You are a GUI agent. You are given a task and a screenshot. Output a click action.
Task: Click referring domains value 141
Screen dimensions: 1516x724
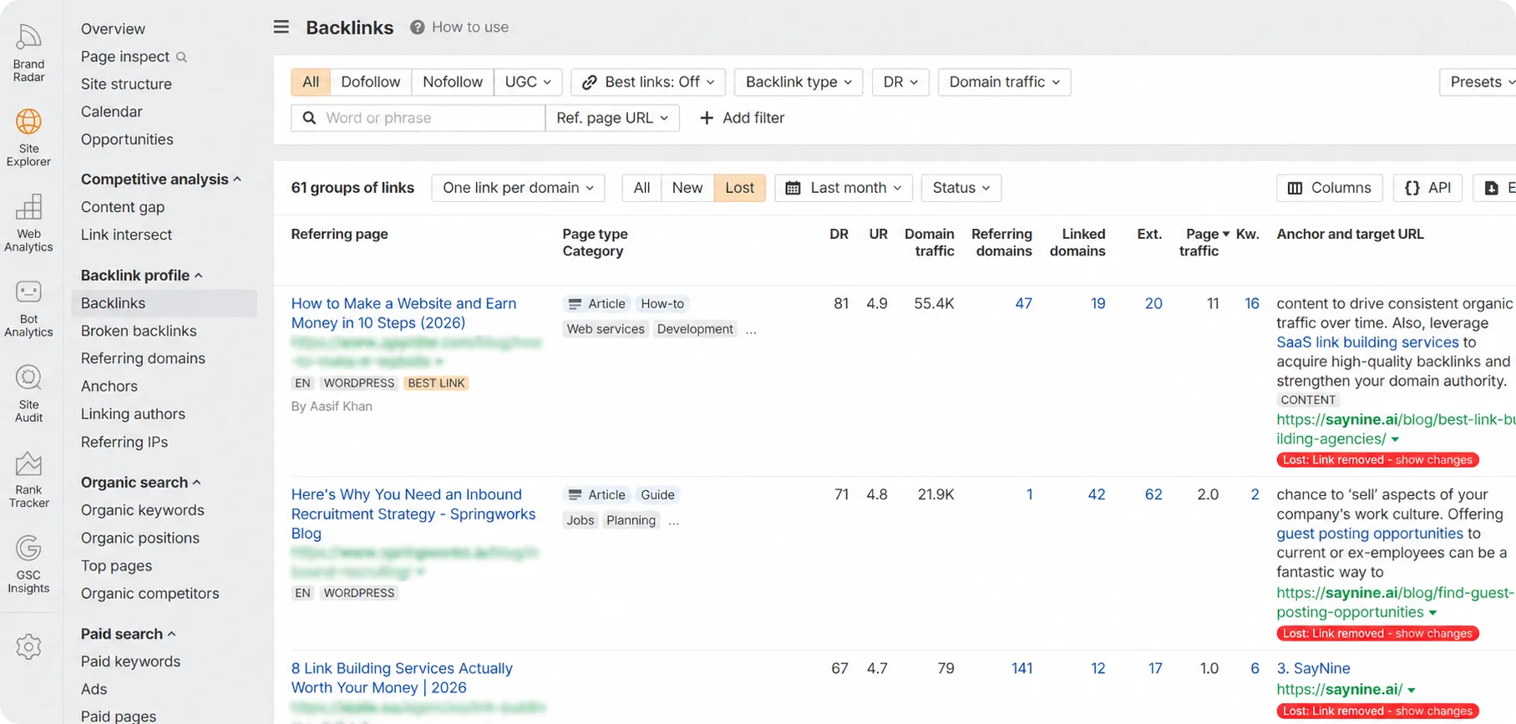(1022, 669)
